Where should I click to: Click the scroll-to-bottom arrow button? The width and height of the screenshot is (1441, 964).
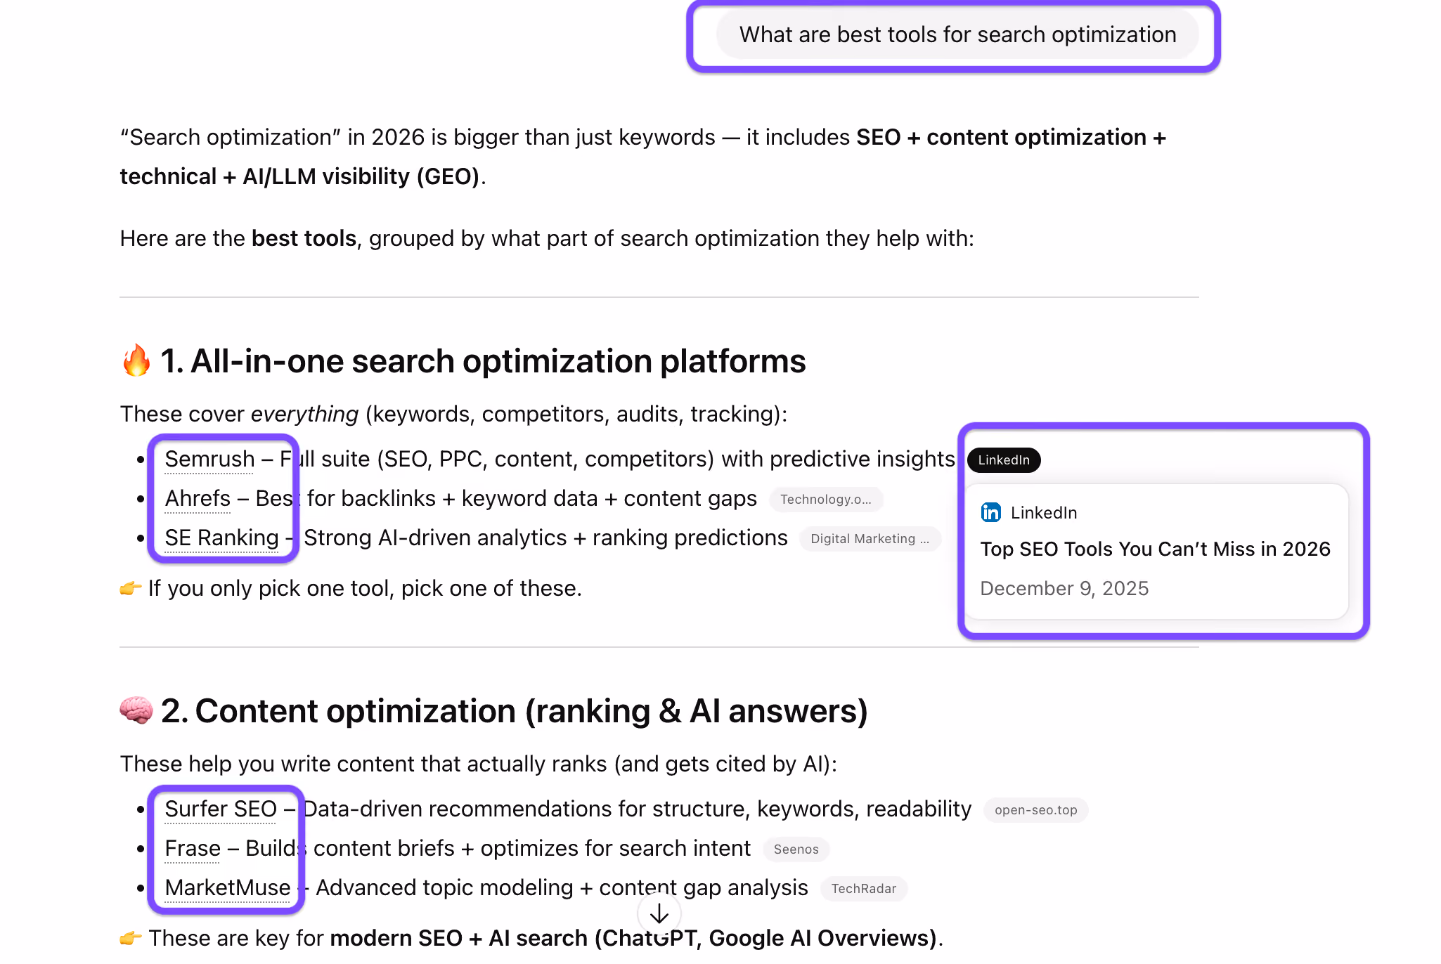[659, 913]
